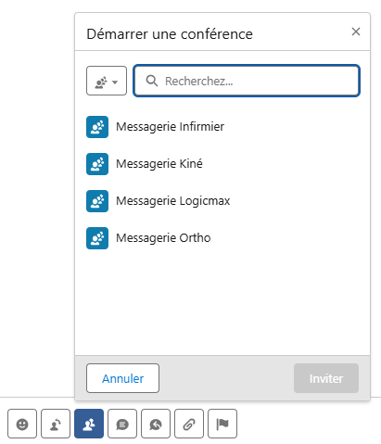This screenshot has height=444, width=381.
Task: Open the group filter dropdown beside search
Action: click(x=107, y=81)
